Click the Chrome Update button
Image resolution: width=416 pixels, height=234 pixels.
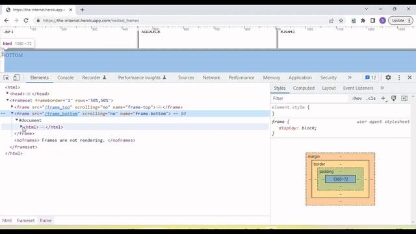coord(400,20)
